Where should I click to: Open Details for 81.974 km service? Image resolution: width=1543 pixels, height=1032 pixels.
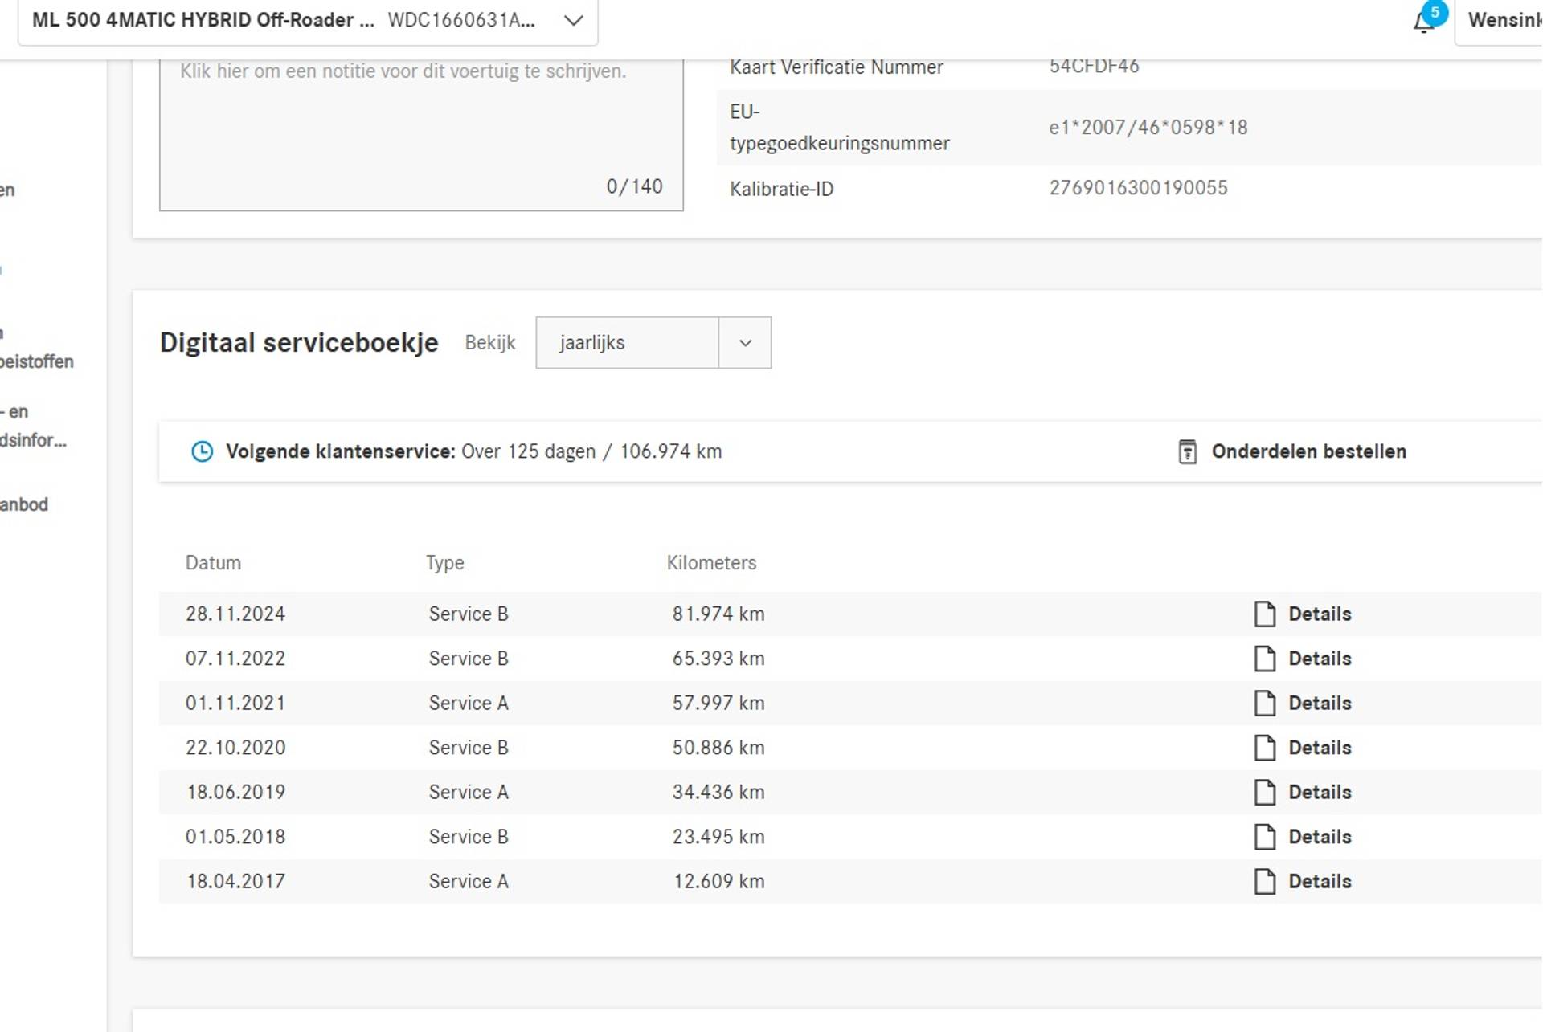[x=1319, y=614]
